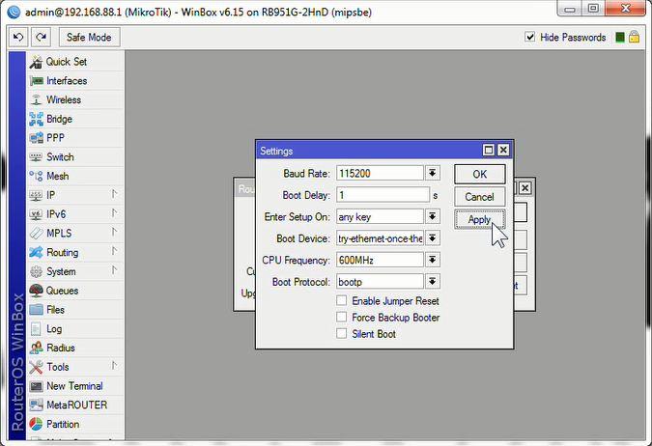
Task: Open the Baud Rate dropdown arrow
Action: point(433,173)
